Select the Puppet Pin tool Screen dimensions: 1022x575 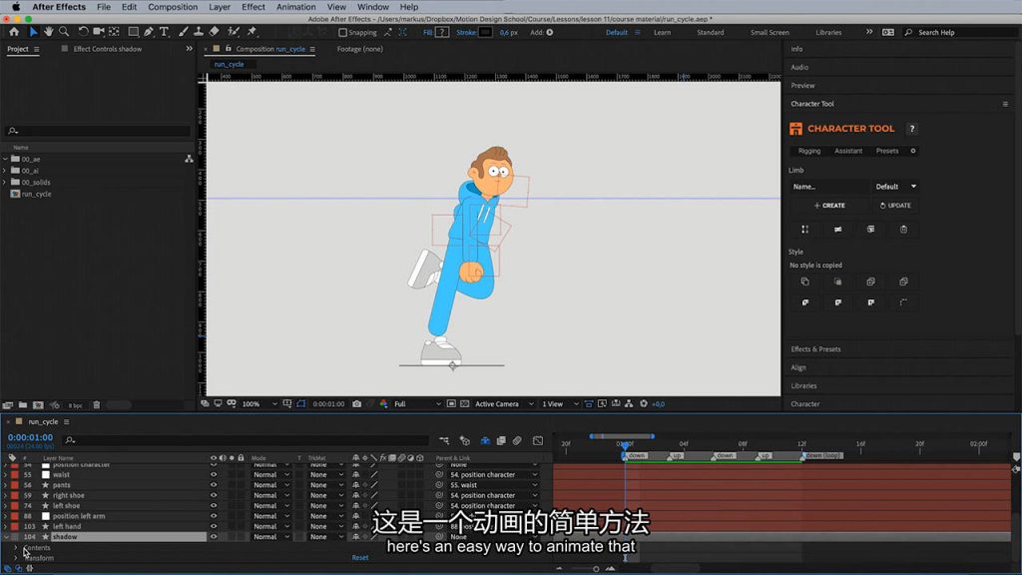[x=253, y=31]
